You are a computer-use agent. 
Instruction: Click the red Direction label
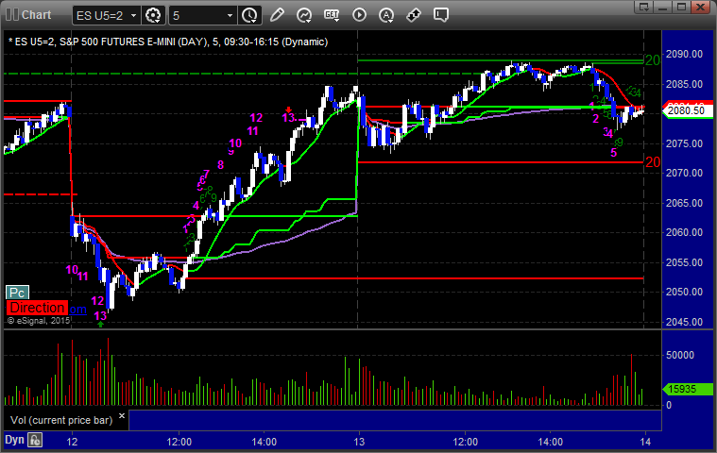click(37, 308)
